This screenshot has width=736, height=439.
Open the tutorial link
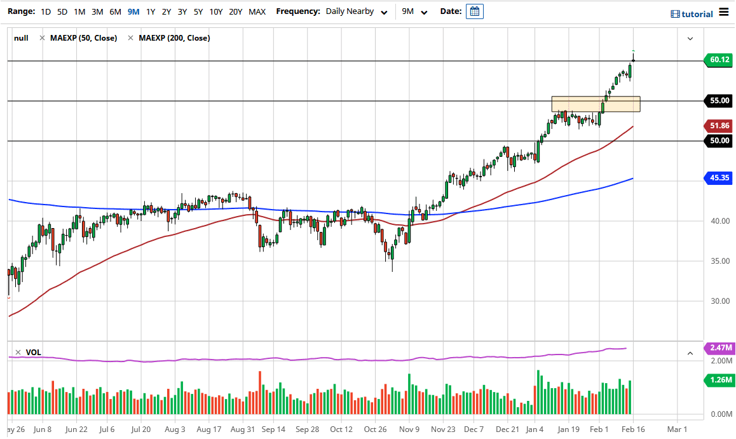pos(697,14)
